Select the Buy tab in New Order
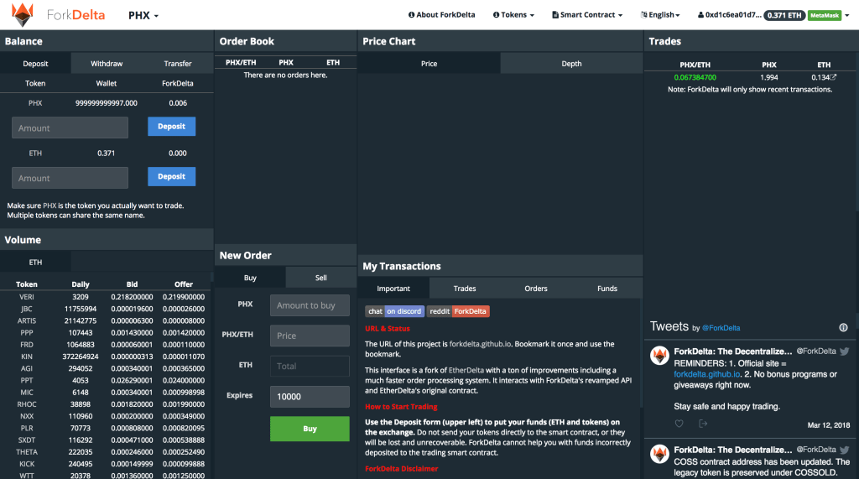This screenshot has width=859, height=479. click(x=250, y=278)
